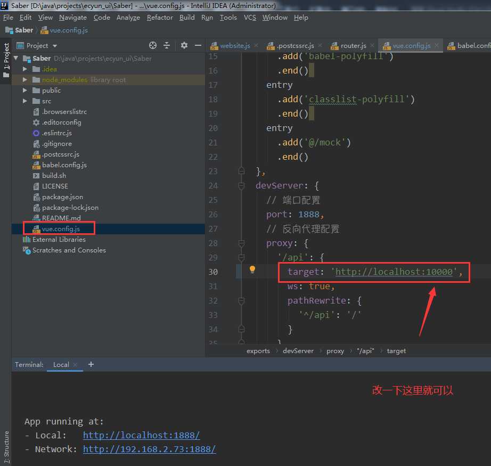This screenshot has width=491, height=466.
Task: Collapse the Saber project root node
Action: (15, 58)
